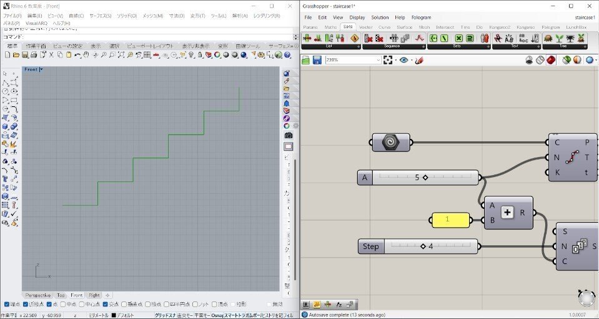The height and width of the screenshot is (319, 599).
Task: Open file icon in Grasshopper canvas toolbar
Action: click(x=305, y=60)
